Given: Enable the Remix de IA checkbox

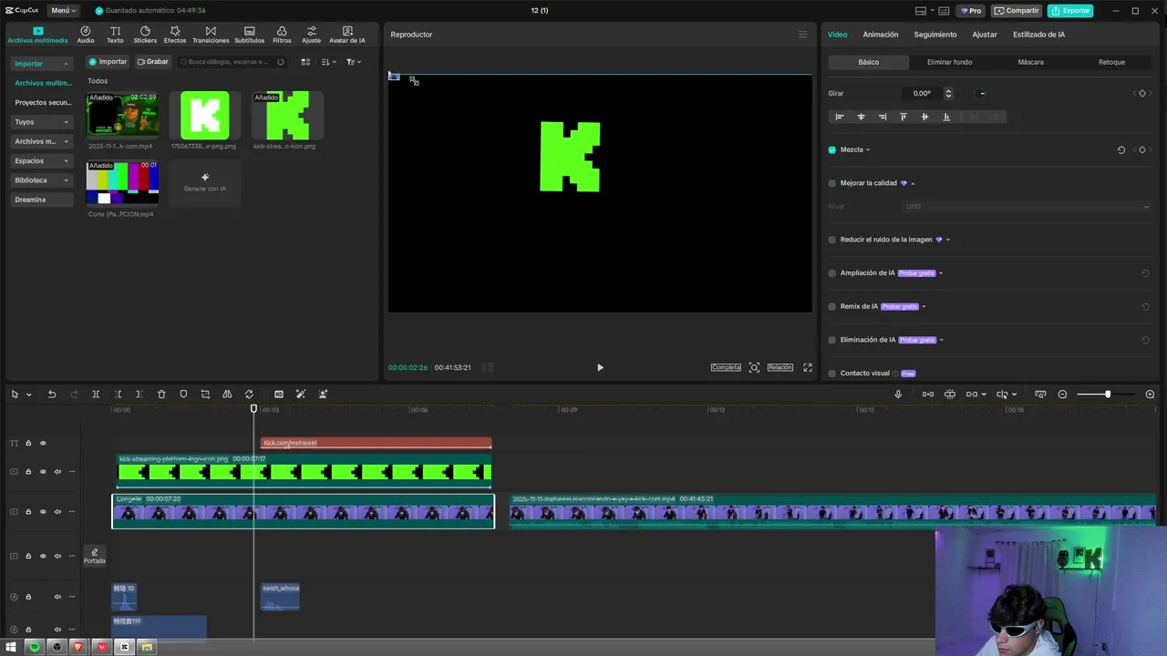Looking at the screenshot, I should [831, 306].
